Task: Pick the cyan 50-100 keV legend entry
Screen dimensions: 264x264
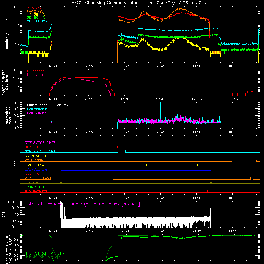Action: (x=37, y=21)
